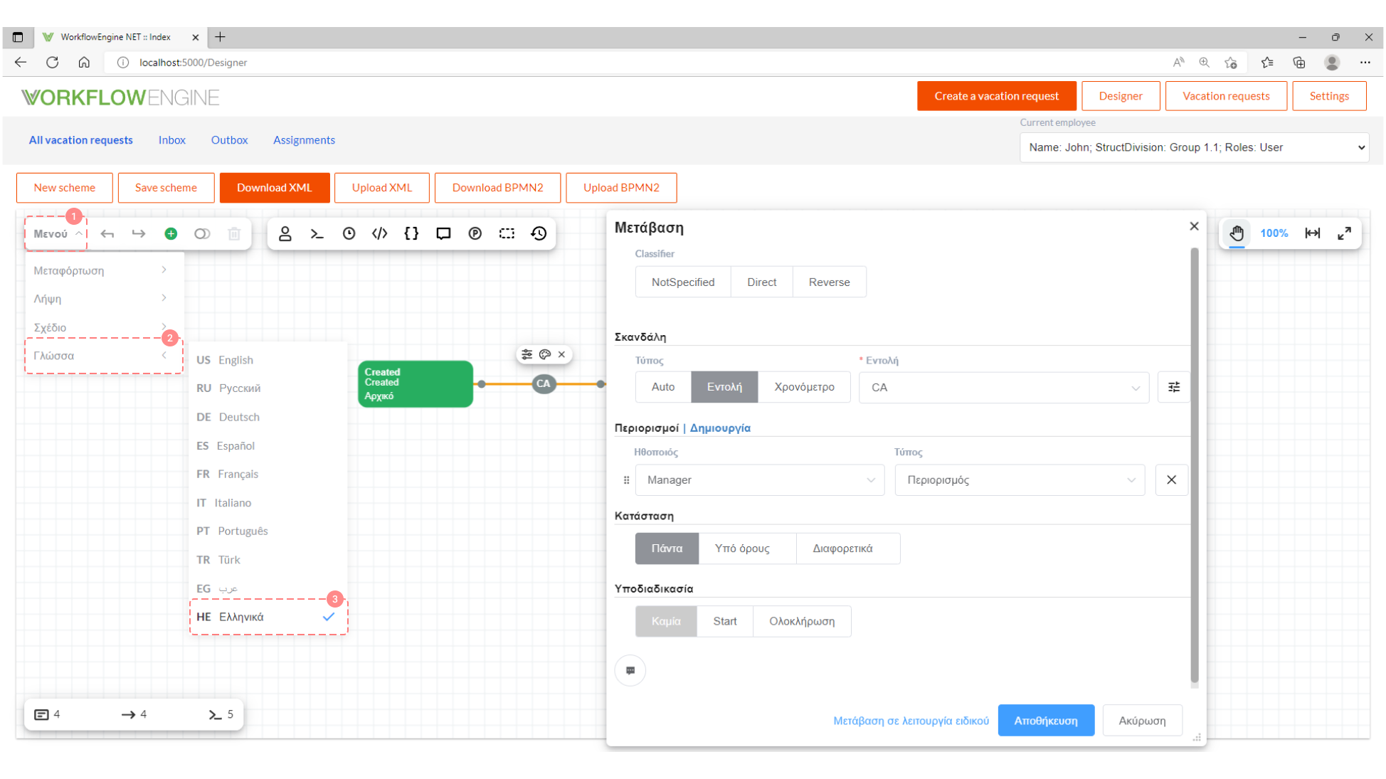Open Commands via the terminal prompt icon
Screen dimensions: 1386x779
point(317,233)
